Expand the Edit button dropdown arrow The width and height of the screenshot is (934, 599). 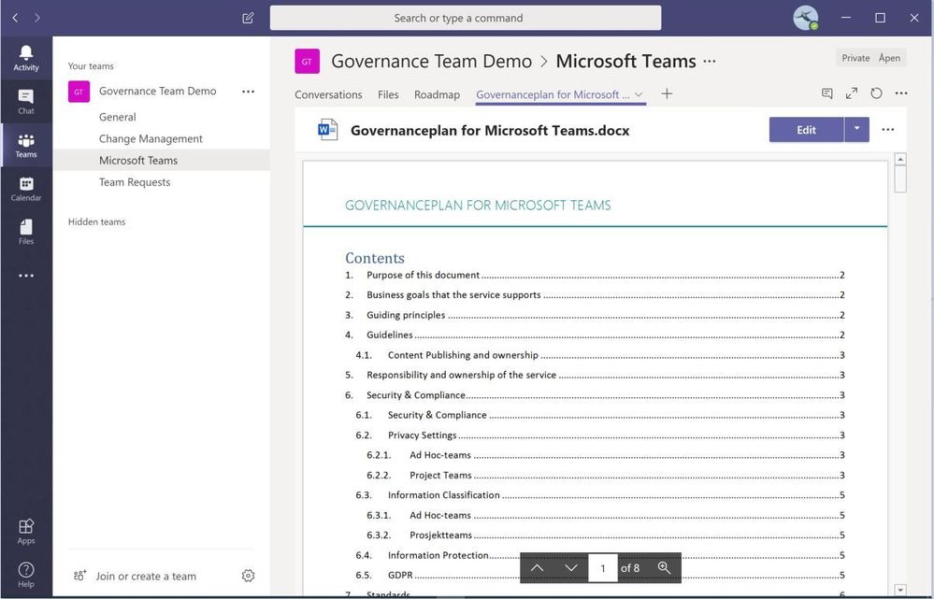point(856,129)
